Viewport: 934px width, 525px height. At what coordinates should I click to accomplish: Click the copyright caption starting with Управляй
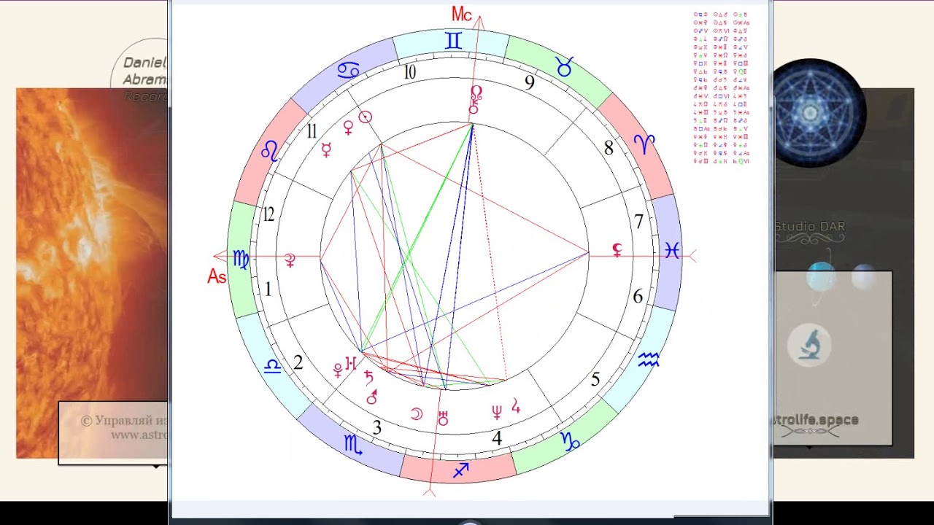pyautogui.click(x=124, y=427)
